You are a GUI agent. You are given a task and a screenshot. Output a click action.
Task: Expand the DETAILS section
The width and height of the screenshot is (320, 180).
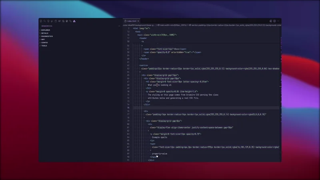click(x=45, y=33)
